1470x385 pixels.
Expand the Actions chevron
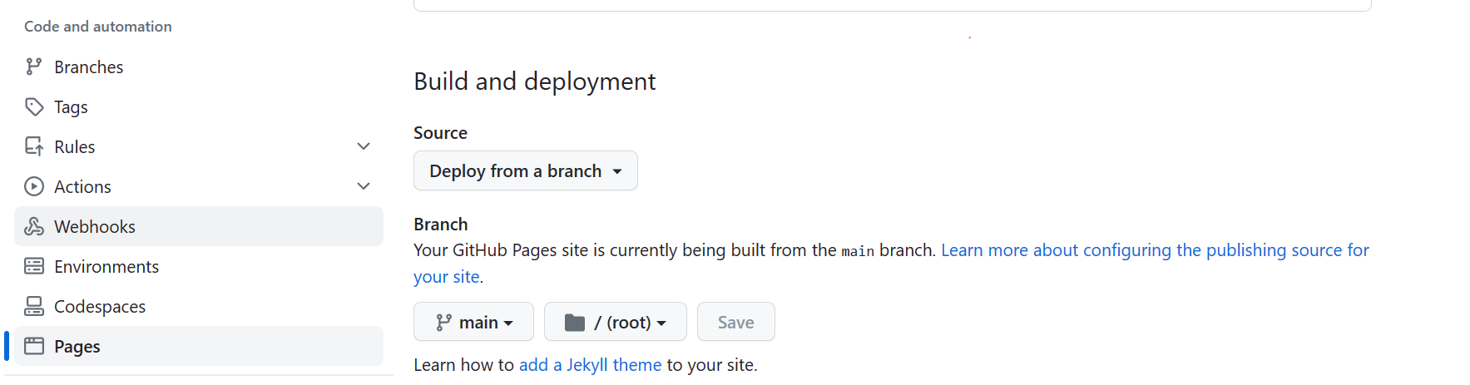(x=364, y=186)
